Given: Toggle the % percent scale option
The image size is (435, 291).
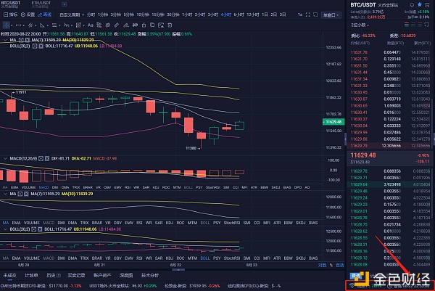Looking at the screenshot, I should tap(331, 265).
